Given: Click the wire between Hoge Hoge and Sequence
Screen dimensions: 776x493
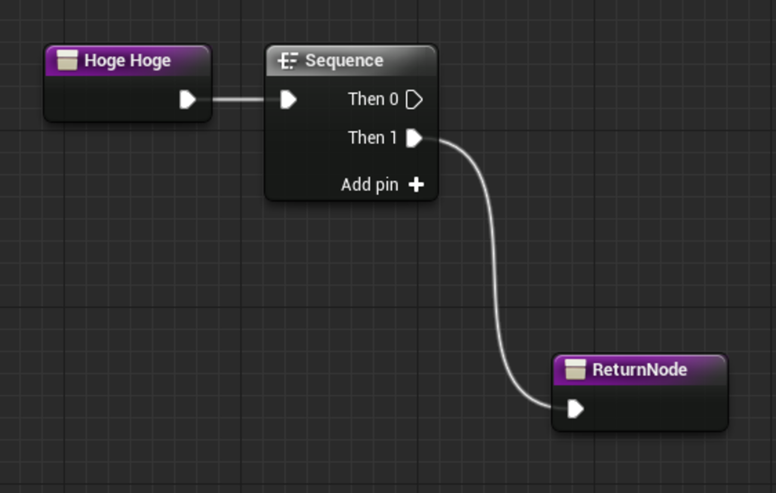Looking at the screenshot, I should click(x=239, y=100).
